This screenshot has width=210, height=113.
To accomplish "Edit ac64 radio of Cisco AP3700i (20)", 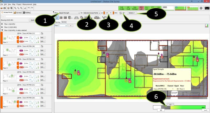I will click(x=43, y=80).
